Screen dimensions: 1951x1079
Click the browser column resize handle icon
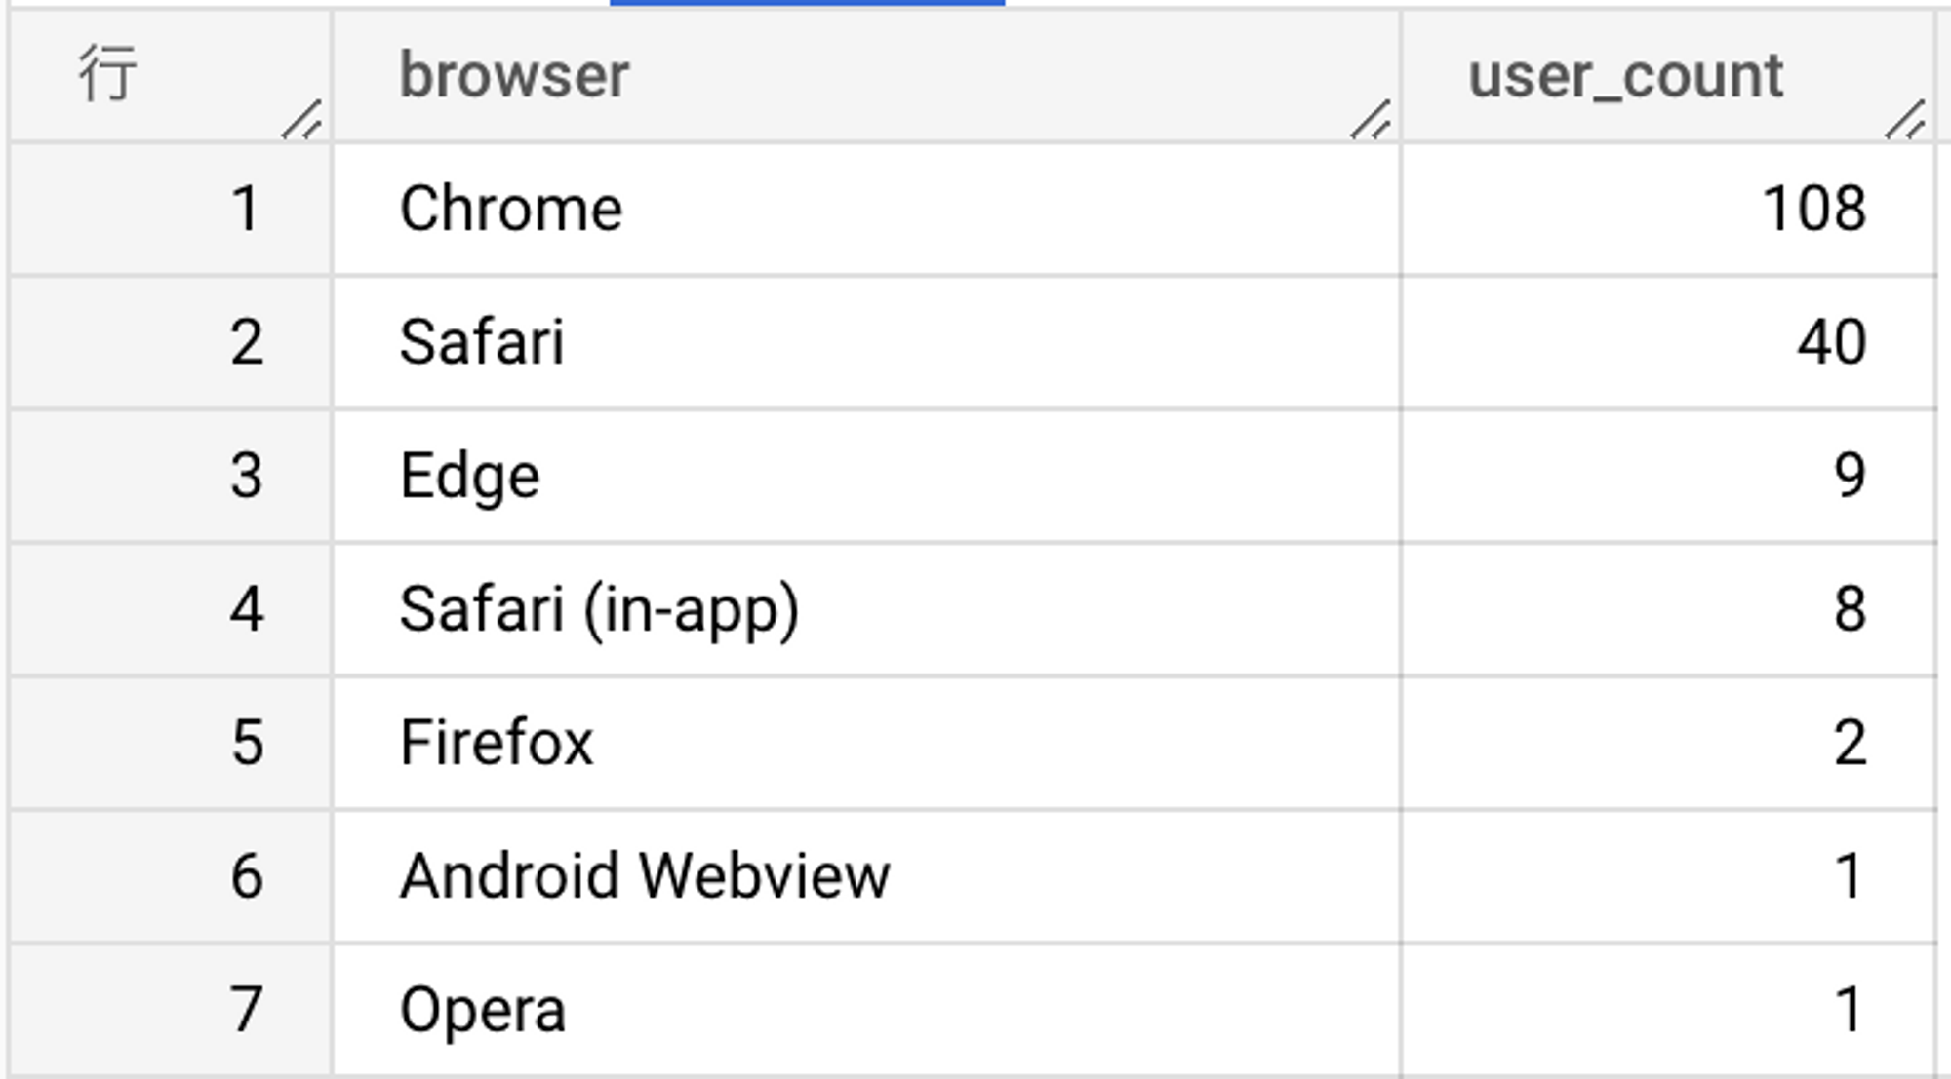[1371, 120]
